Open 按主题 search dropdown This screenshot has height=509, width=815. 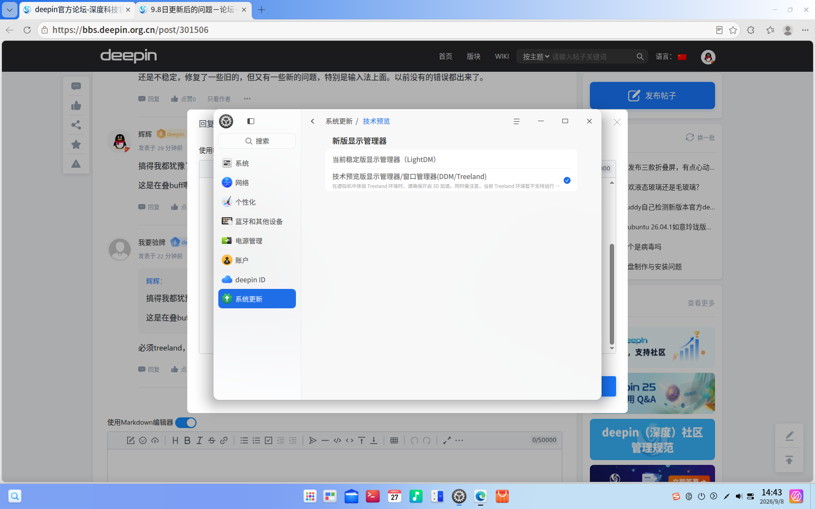tap(536, 57)
